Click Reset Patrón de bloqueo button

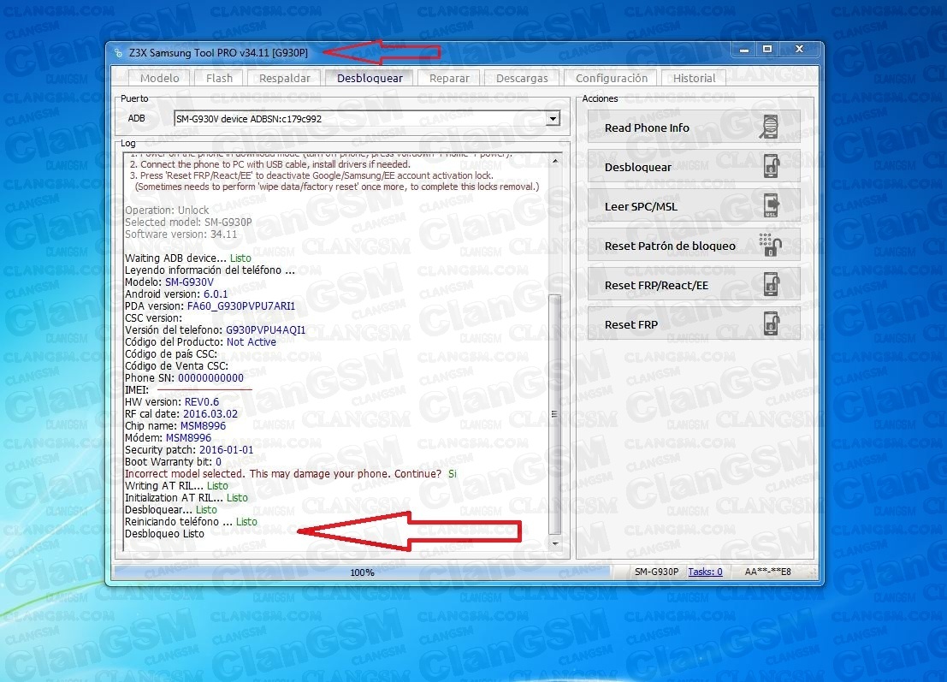(x=694, y=246)
